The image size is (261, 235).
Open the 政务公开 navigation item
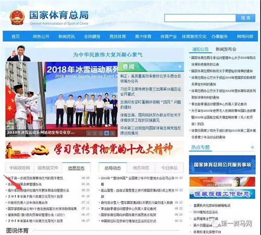41,37
